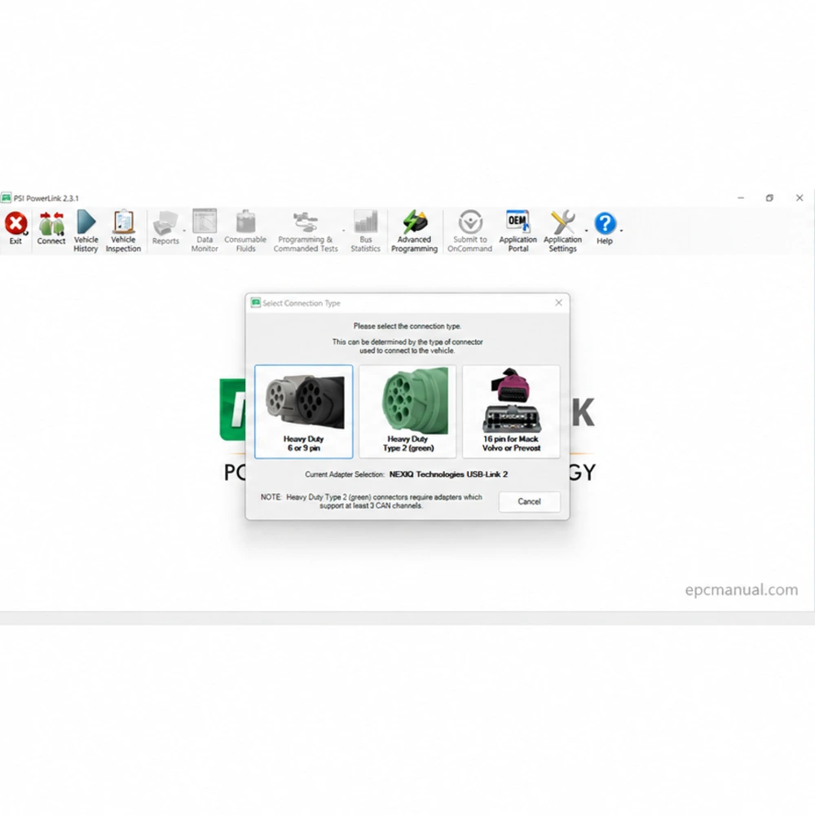Open Application Settings
815x815 pixels.
(562, 231)
